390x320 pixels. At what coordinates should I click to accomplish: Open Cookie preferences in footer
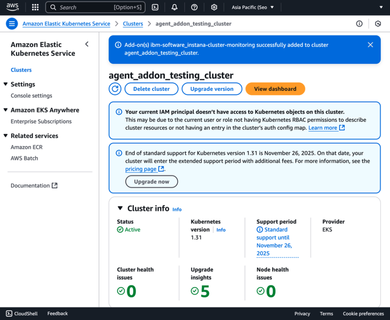coord(363,314)
